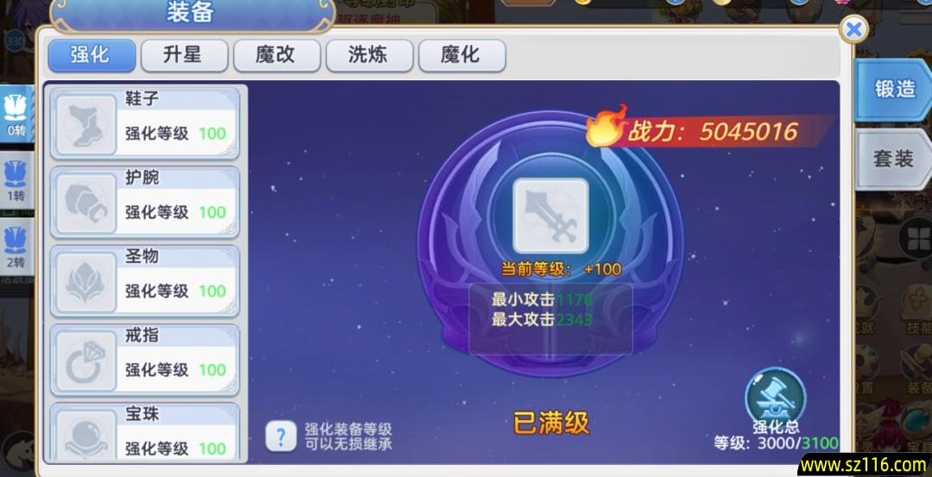The height and width of the screenshot is (477, 932).
Task: Switch to the 1转 character icon
Action: click(x=16, y=181)
